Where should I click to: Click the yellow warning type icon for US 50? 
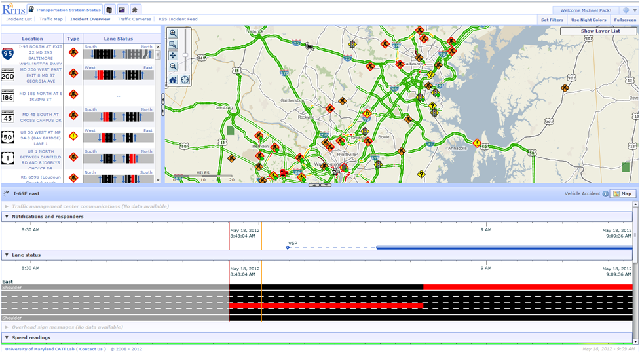click(73, 136)
